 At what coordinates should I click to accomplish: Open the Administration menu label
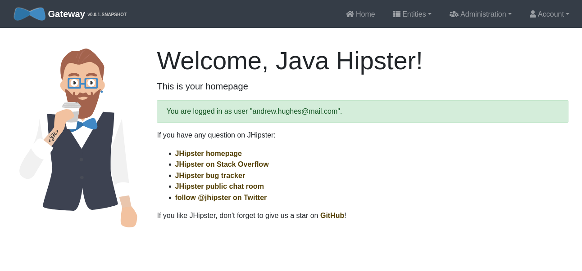click(483, 14)
